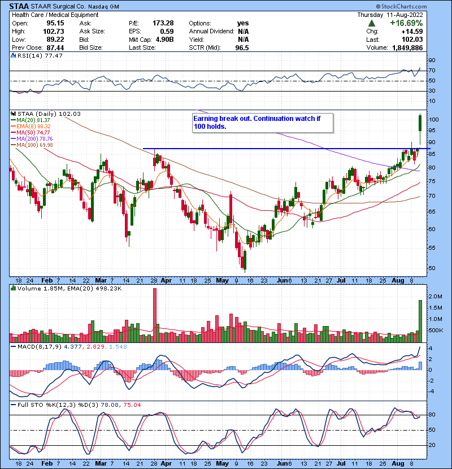Viewport: 452px width, 469px height.
Task: Click the MACD(8,17,9) indicator label
Action: 33,349
